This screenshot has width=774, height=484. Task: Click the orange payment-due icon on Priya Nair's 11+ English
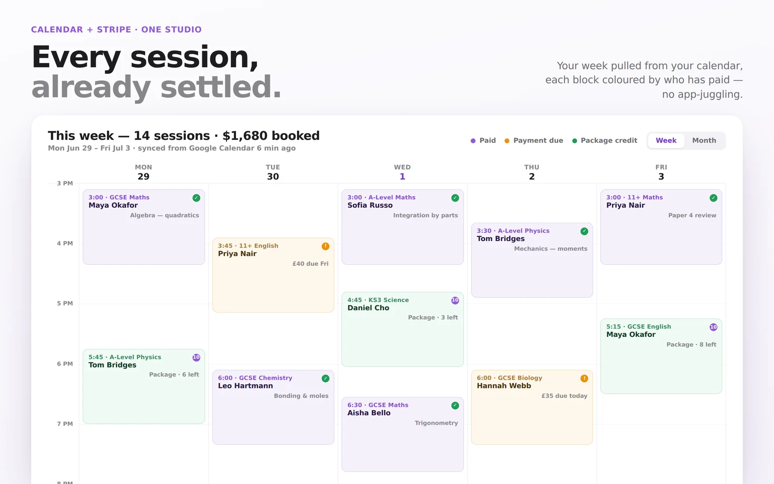[x=326, y=246]
